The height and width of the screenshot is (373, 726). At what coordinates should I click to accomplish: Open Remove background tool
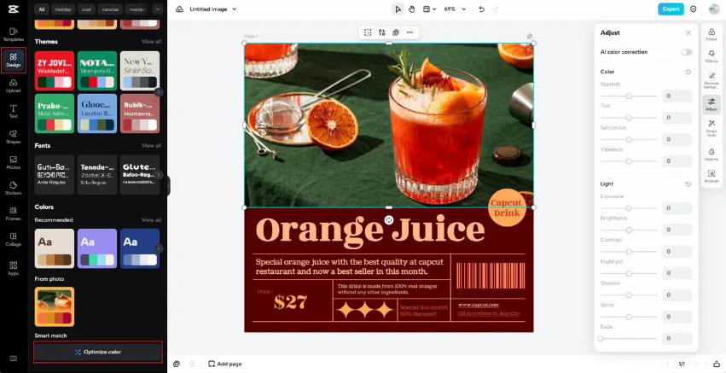tap(711, 80)
